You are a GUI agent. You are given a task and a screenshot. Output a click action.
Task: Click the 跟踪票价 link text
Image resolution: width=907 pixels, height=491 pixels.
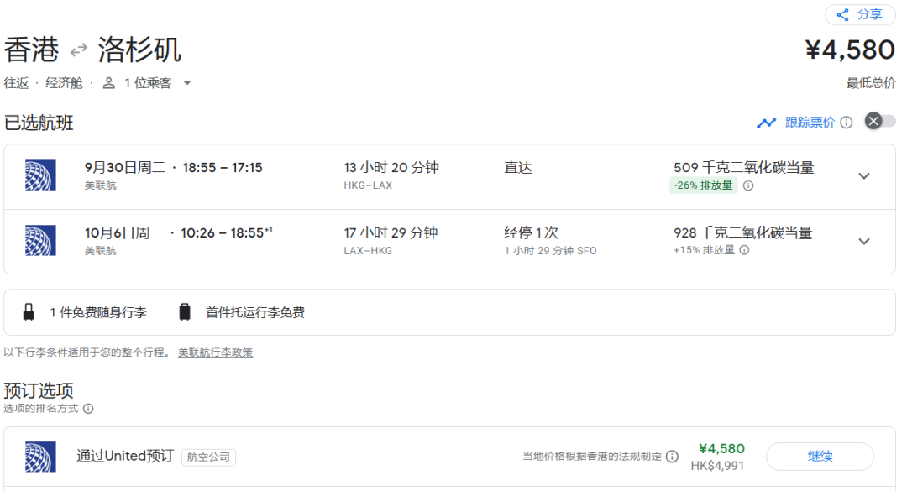point(810,122)
